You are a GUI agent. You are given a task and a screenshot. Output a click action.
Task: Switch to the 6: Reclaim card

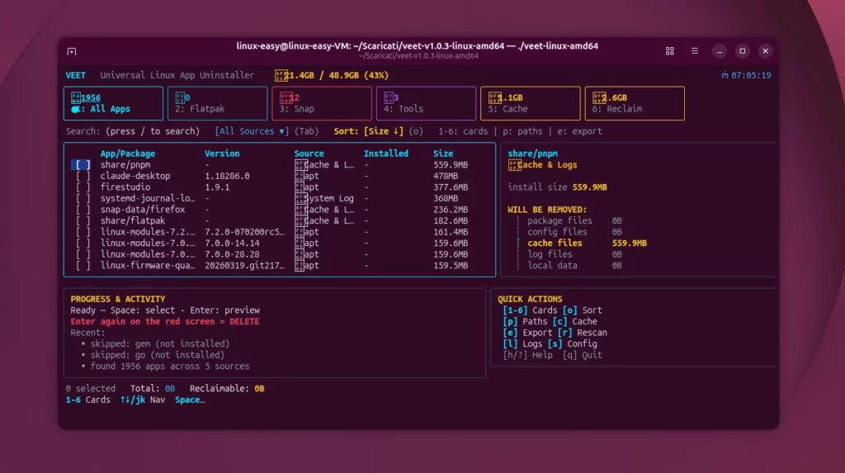635,103
